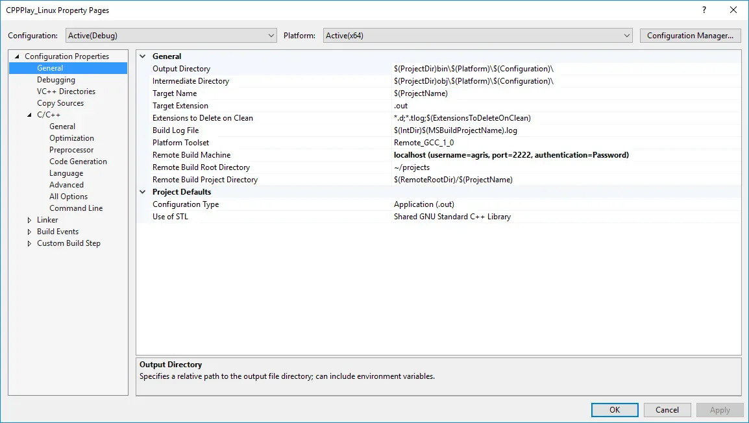Screen dimensions: 749x423
Task: Select Extensions to Delete on Clean label
Action: click(x=203, y=118)
